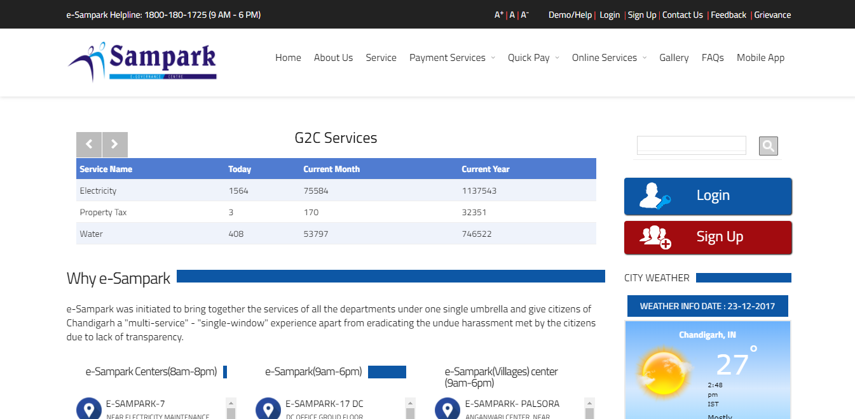Click inside the search text field

pos(691,145)
